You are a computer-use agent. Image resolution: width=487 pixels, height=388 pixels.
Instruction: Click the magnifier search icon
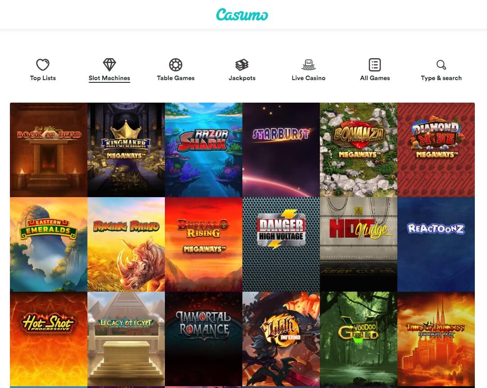pos(441,64)
